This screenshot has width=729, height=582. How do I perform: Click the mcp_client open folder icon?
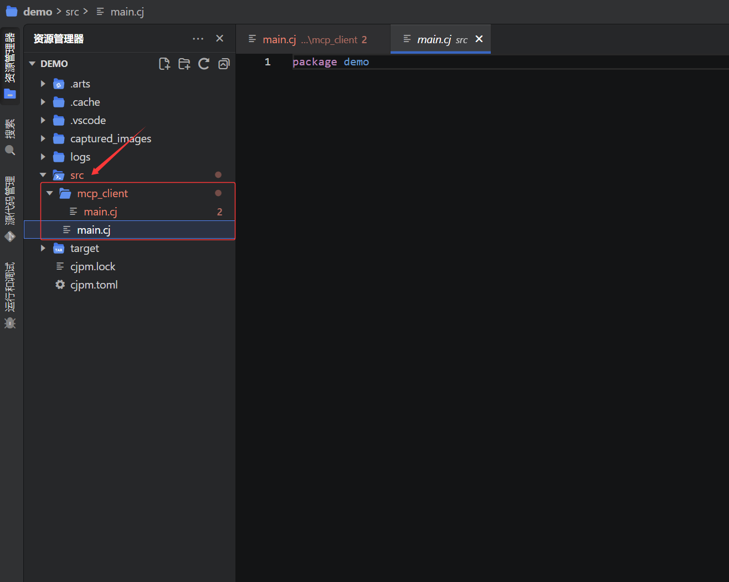[x=65, y=193]
